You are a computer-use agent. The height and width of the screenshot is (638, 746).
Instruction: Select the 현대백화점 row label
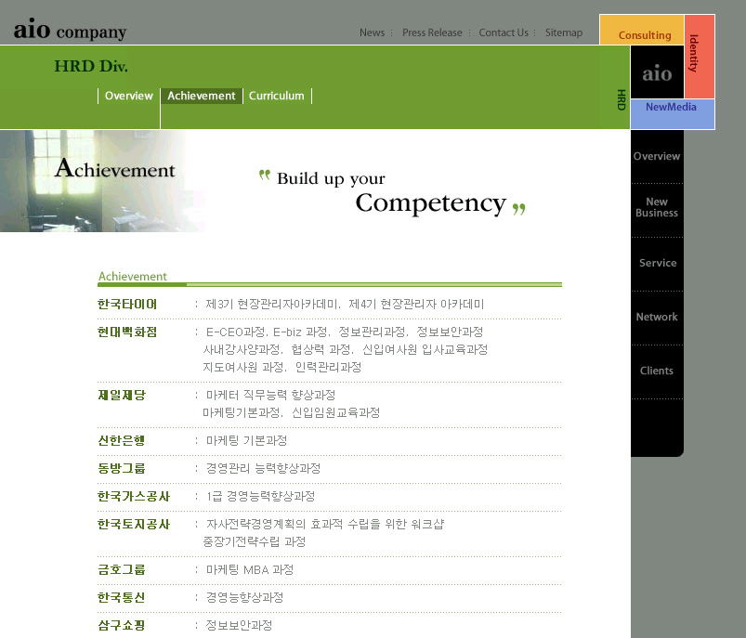(127, 332)
